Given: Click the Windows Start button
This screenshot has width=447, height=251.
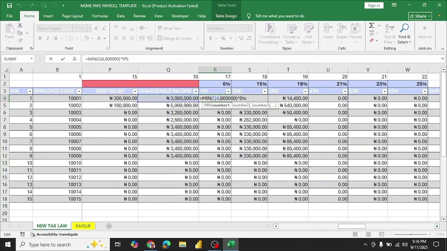Looking at the screenshot, I should pos(8,244).
